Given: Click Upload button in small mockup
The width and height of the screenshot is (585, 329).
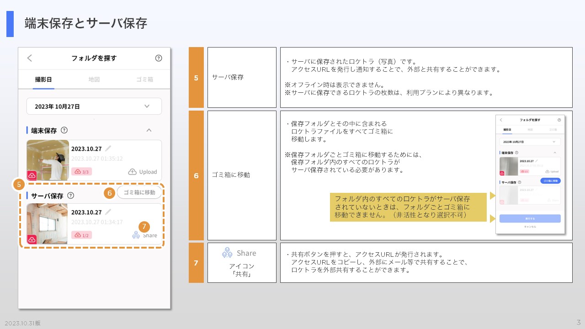Looking at the screenshot, I should (552, 171).
